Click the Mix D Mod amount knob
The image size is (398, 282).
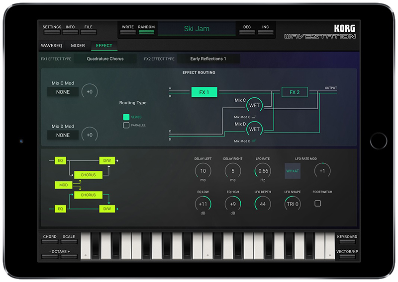[90, 135]
